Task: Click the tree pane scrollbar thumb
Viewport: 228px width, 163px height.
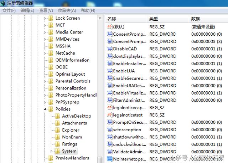Action: (x=100, y=160)
